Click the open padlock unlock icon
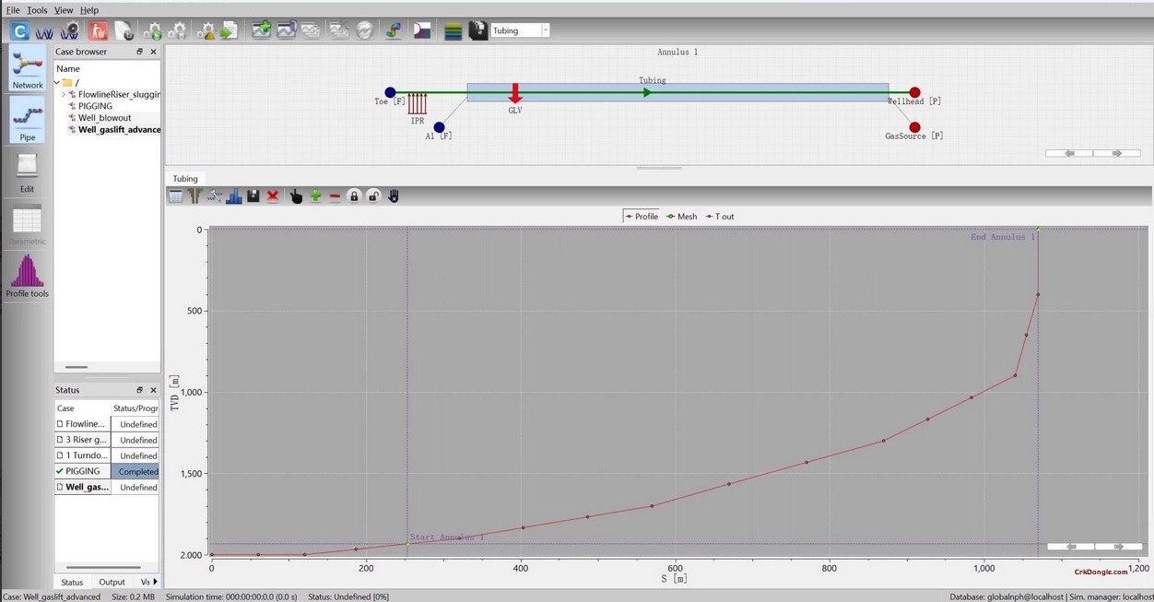This screenshot has height=602, width=1154. [373, 195]
